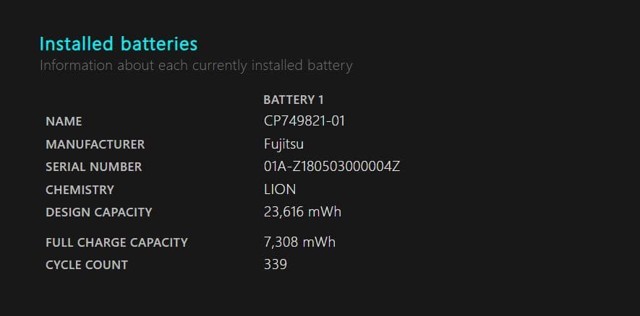The width and height of the screenshot is (640, 316).
Task: Click the CHEMISTRY row label
Action: click(x=80, y=190)
